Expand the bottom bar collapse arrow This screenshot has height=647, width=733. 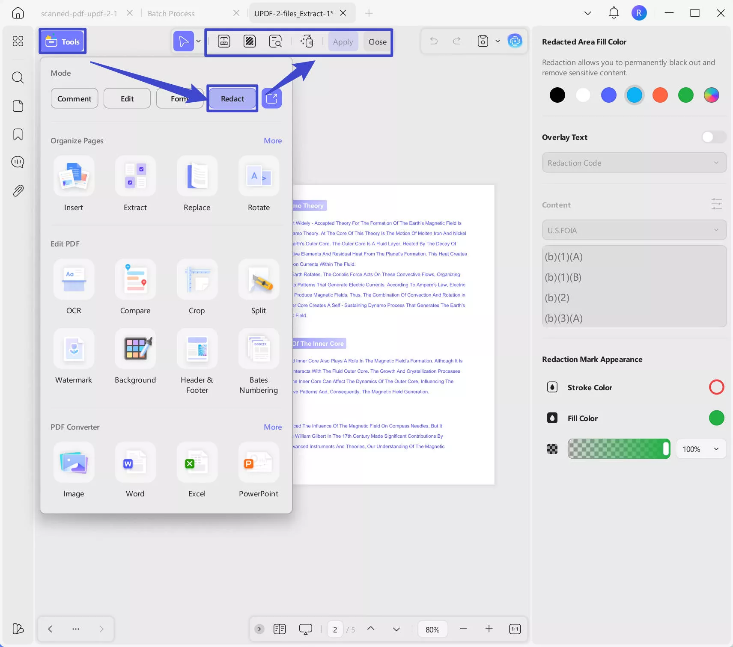point(259,629)
